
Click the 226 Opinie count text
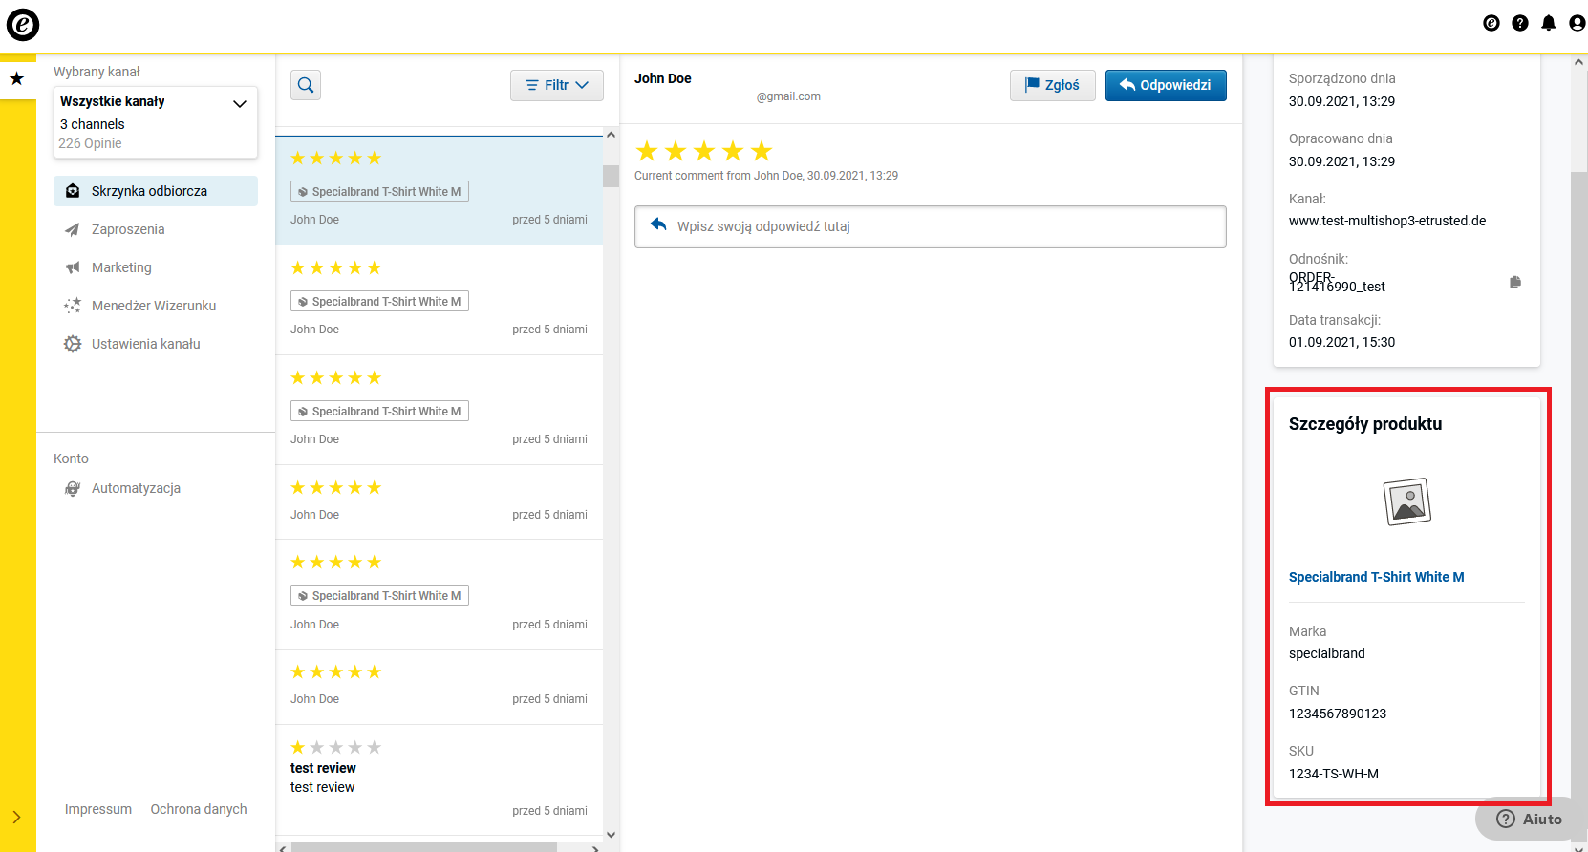coord(90,143)
